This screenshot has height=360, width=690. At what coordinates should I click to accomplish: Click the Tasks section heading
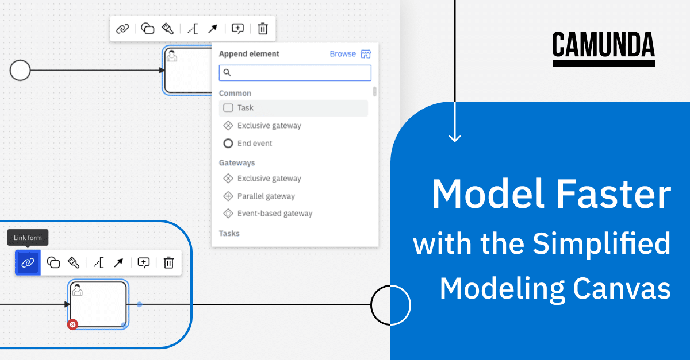tap(229, 234)
